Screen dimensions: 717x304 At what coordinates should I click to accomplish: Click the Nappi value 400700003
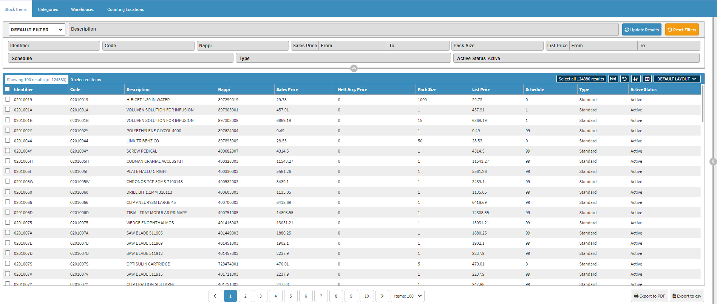(228, 202)
